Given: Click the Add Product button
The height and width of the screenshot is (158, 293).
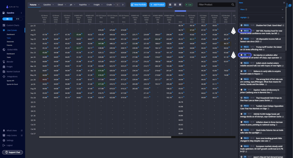Looking at the screenshot, I should 157,5.
